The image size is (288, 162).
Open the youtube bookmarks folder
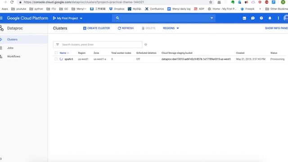pyautogui.click(x=19, y=9)
